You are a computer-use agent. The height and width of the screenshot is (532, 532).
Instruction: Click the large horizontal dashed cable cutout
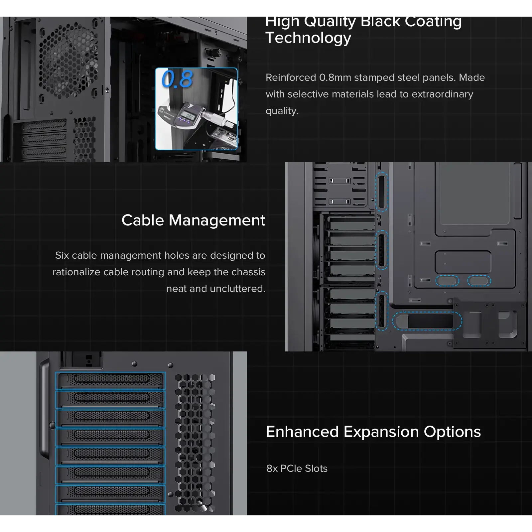coord(427,321)
